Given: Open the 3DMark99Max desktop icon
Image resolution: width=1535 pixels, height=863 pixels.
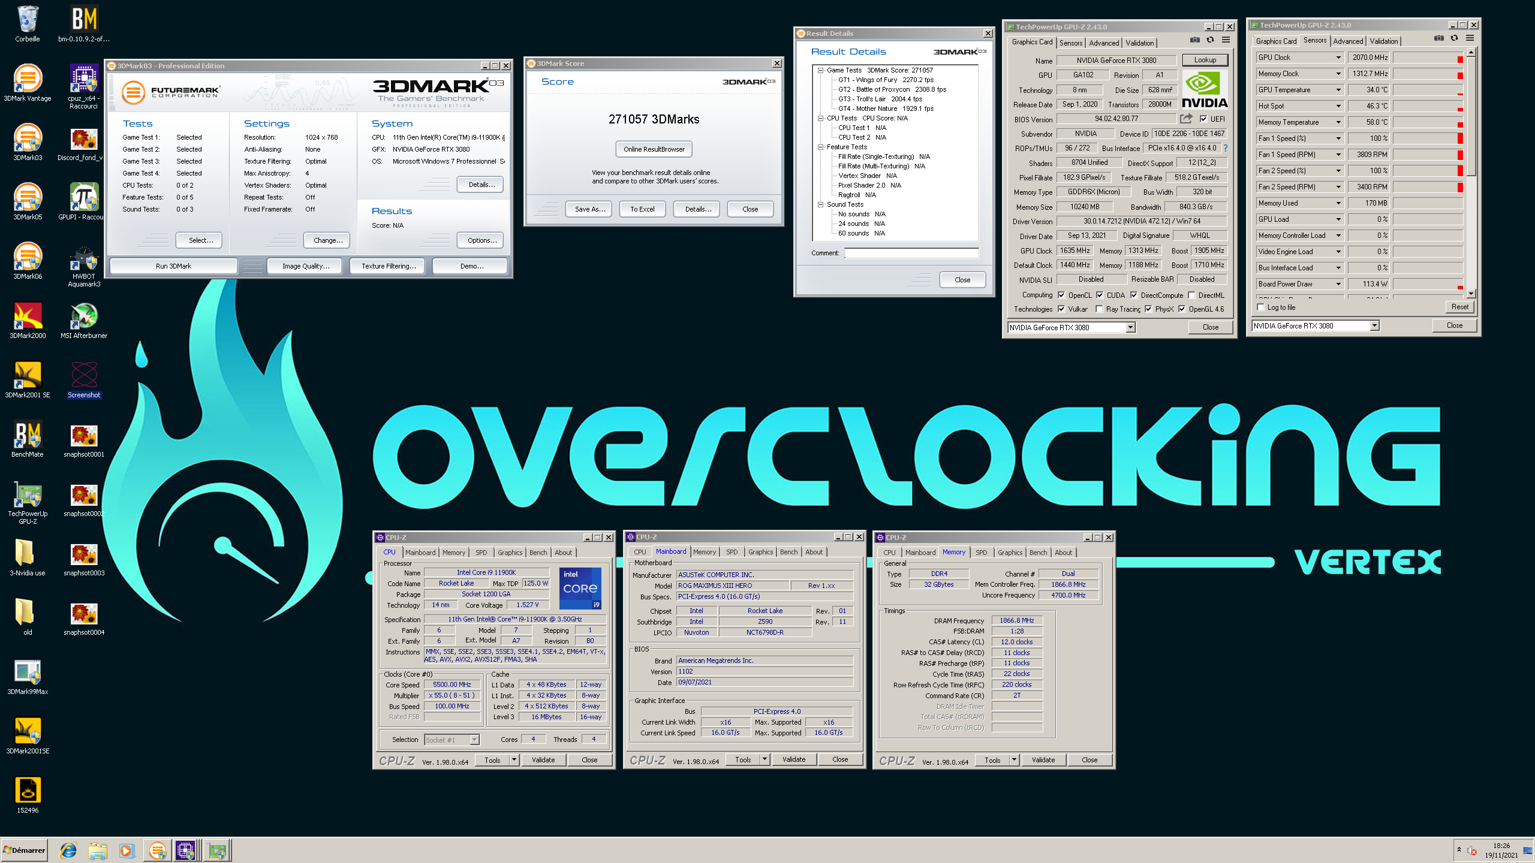Looking at the screenshot, I should pos(28,676).
